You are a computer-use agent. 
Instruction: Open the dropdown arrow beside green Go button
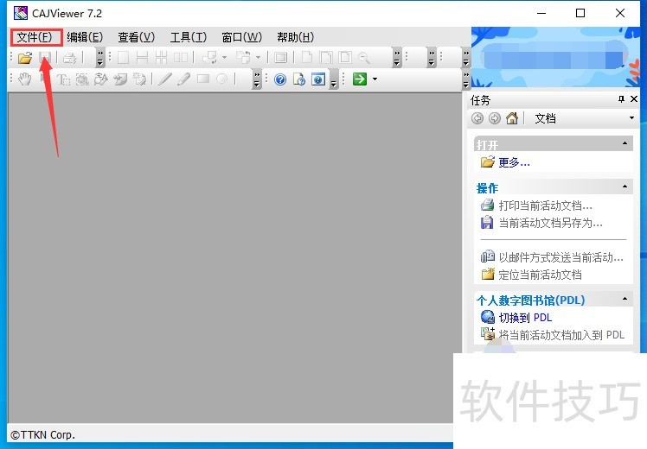375,79
